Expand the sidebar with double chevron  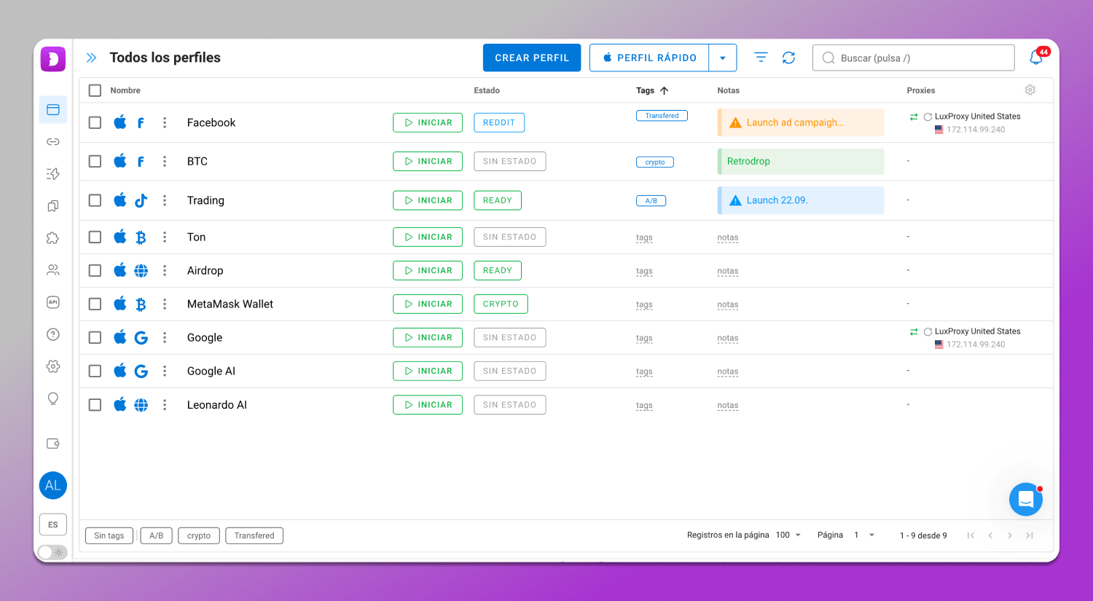pos(91,58)
